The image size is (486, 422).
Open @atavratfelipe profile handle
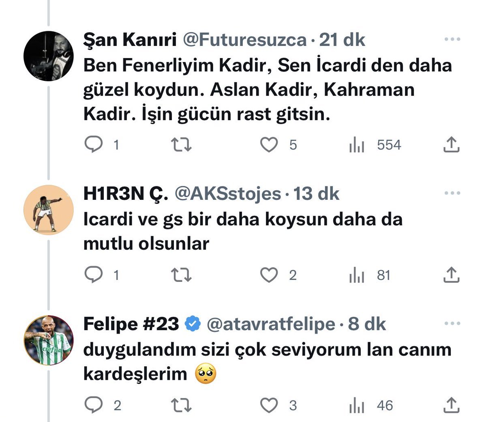(x=271, y=324)
